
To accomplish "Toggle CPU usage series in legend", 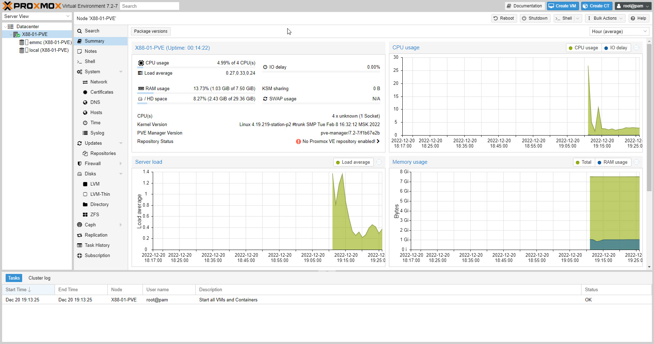I will click(x=583, y=48).
